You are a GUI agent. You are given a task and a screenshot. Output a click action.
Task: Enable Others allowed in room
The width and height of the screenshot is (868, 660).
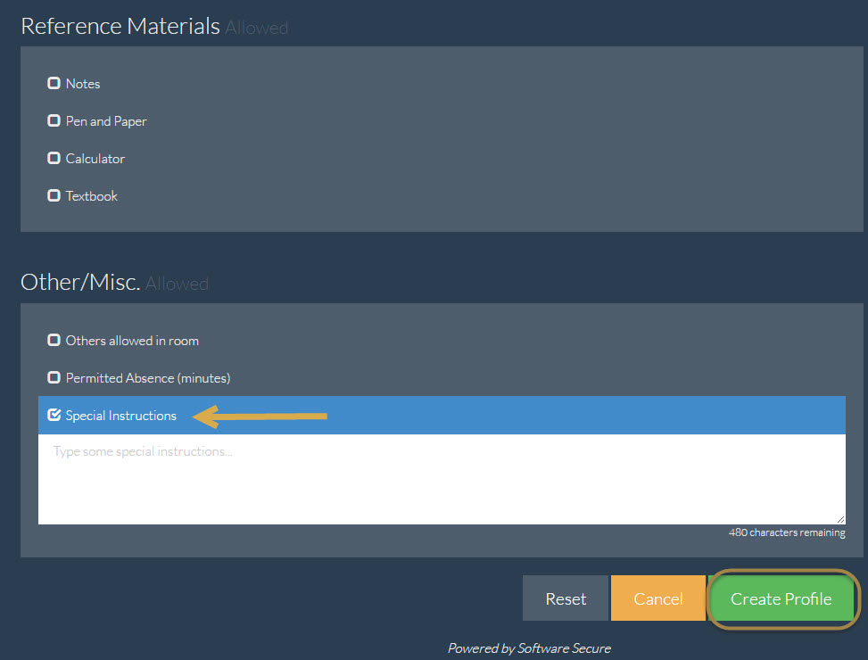click(x=54, y=340)
